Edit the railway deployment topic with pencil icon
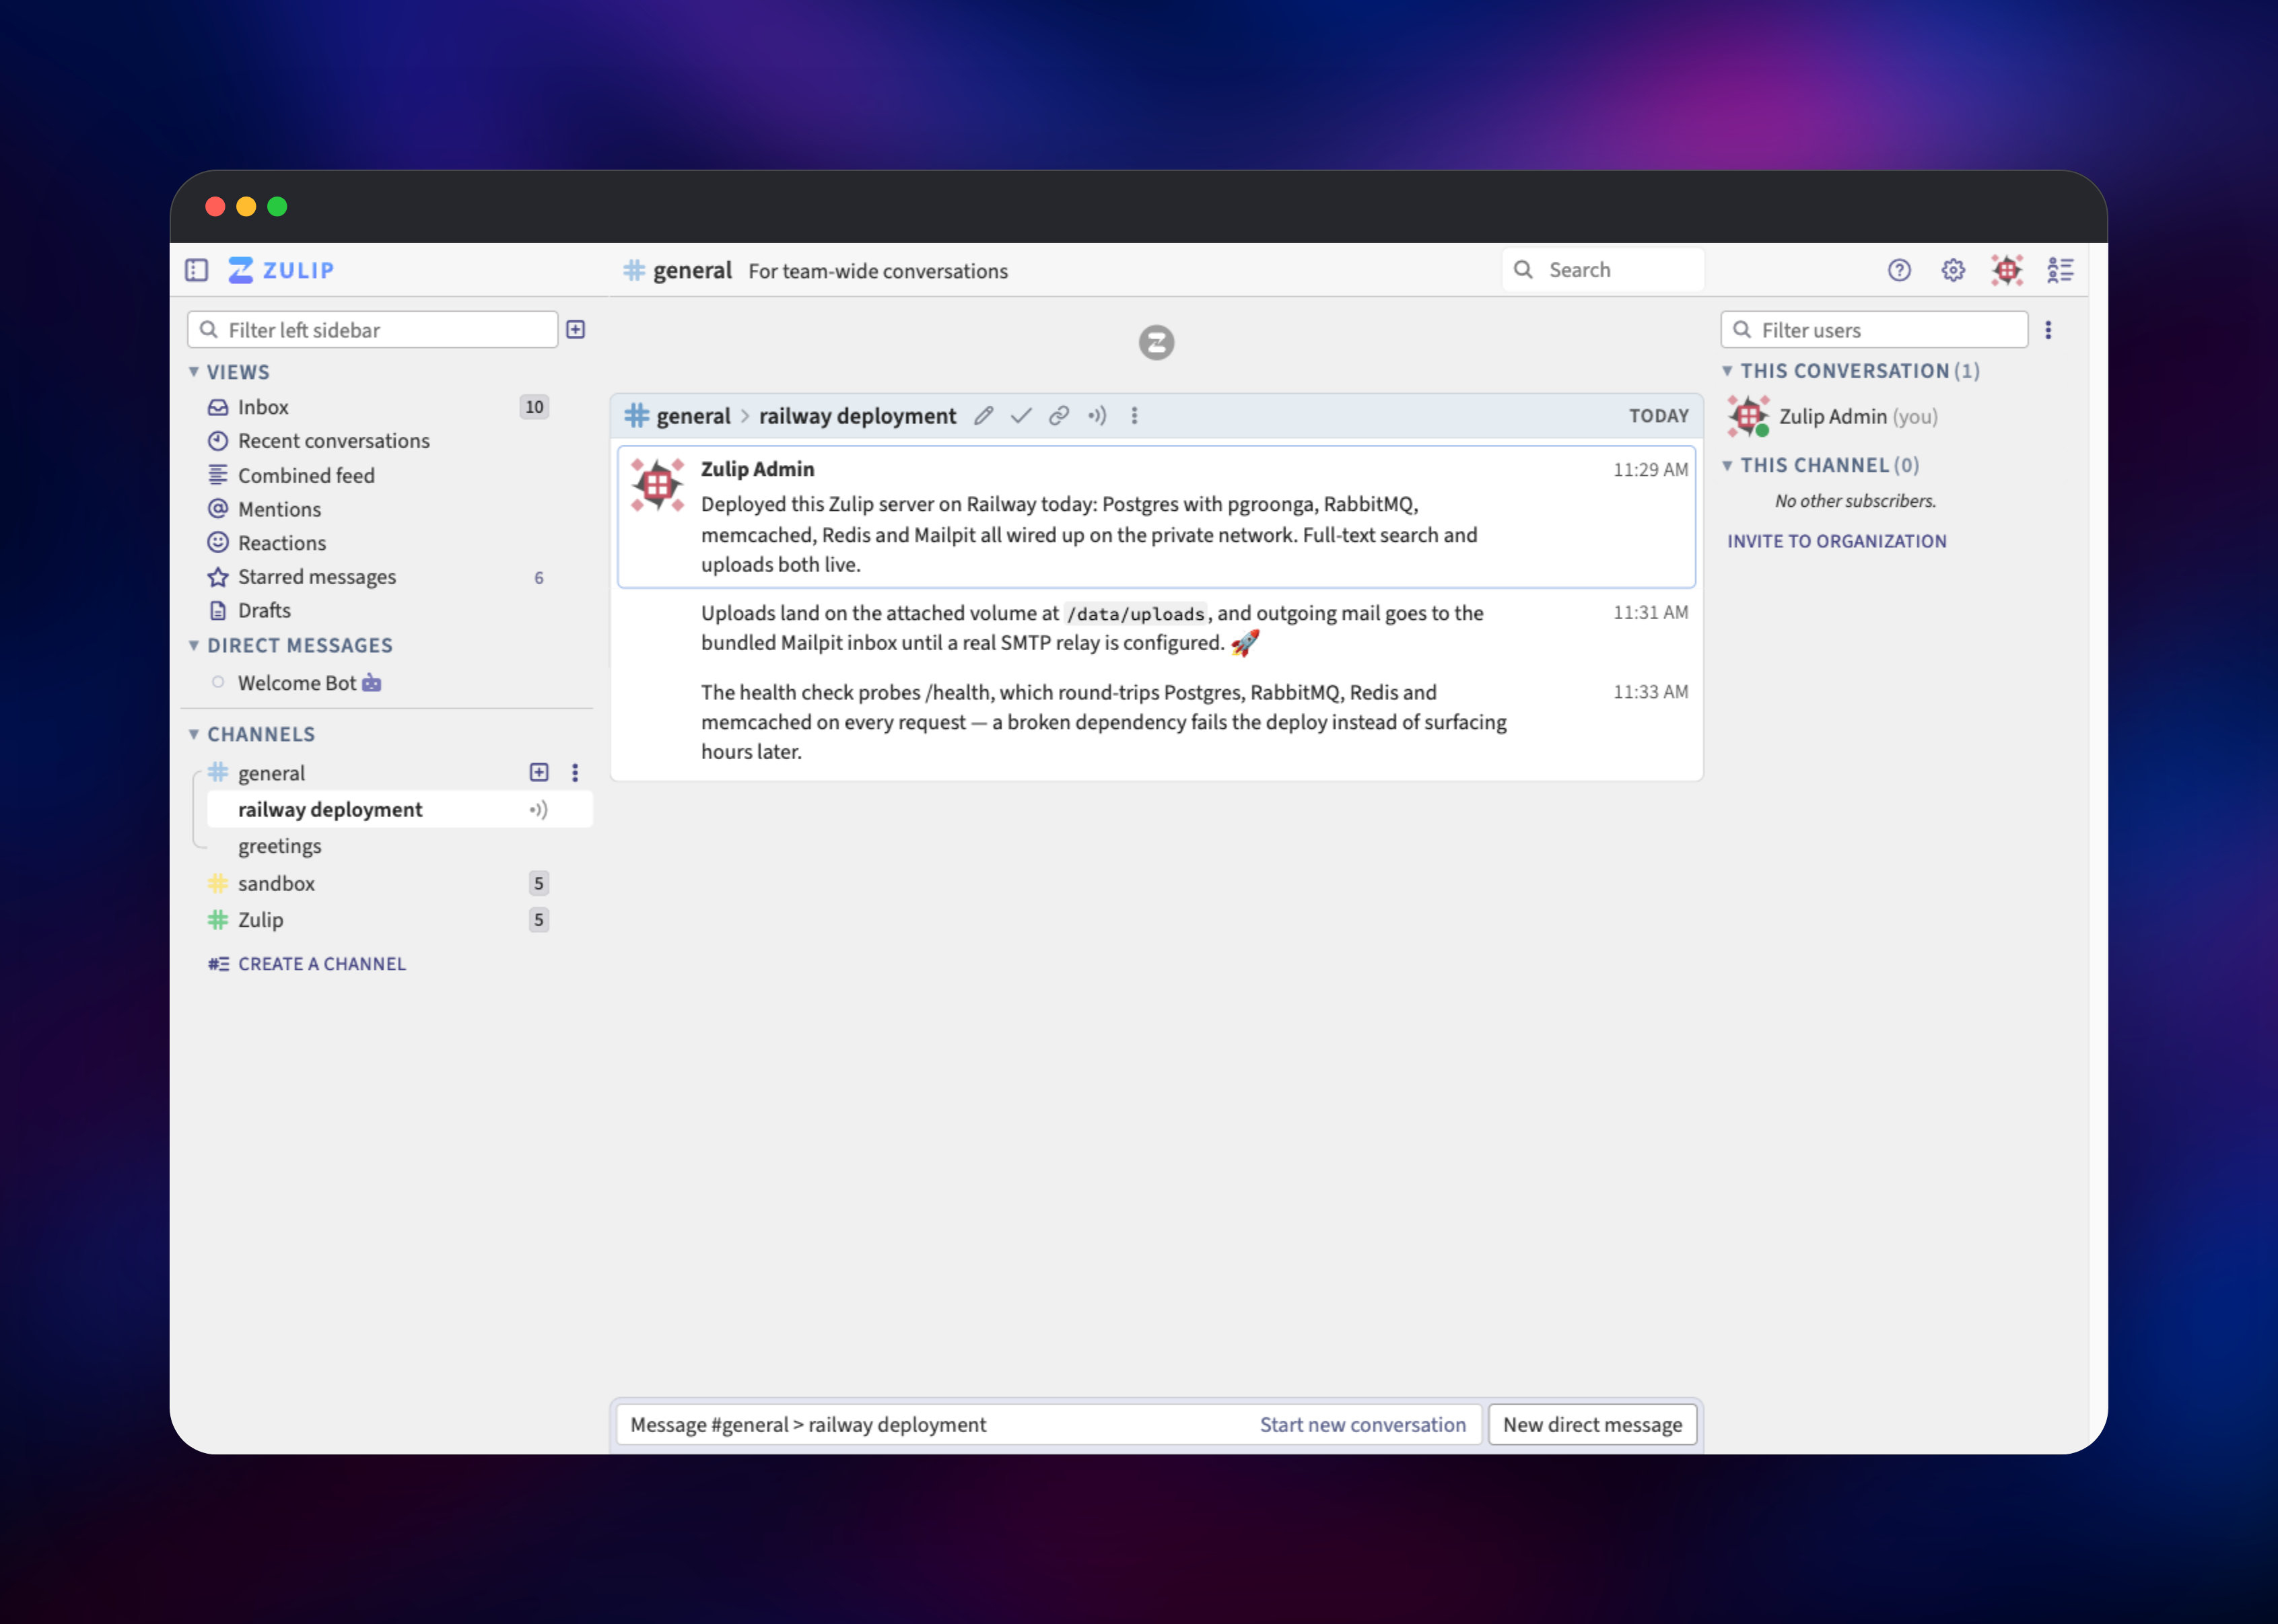The width and height of the screenshot is (2278, 1624). pos(984,416)
